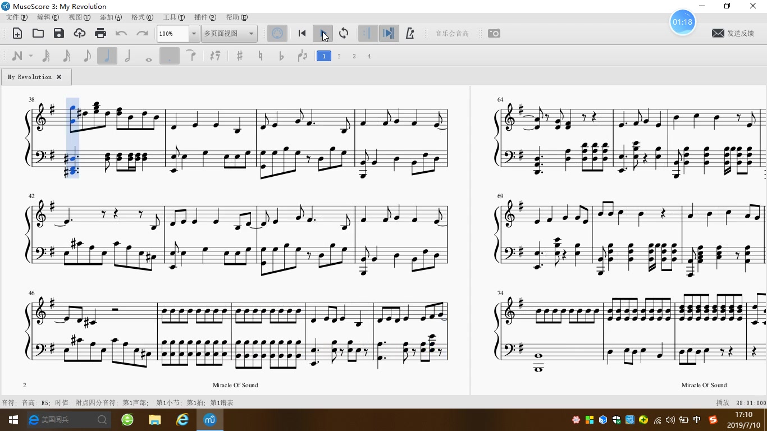Open the page view (多页面视图) dropdown
The height and width of the screenshot is (431, 767).
click(229, 34)
